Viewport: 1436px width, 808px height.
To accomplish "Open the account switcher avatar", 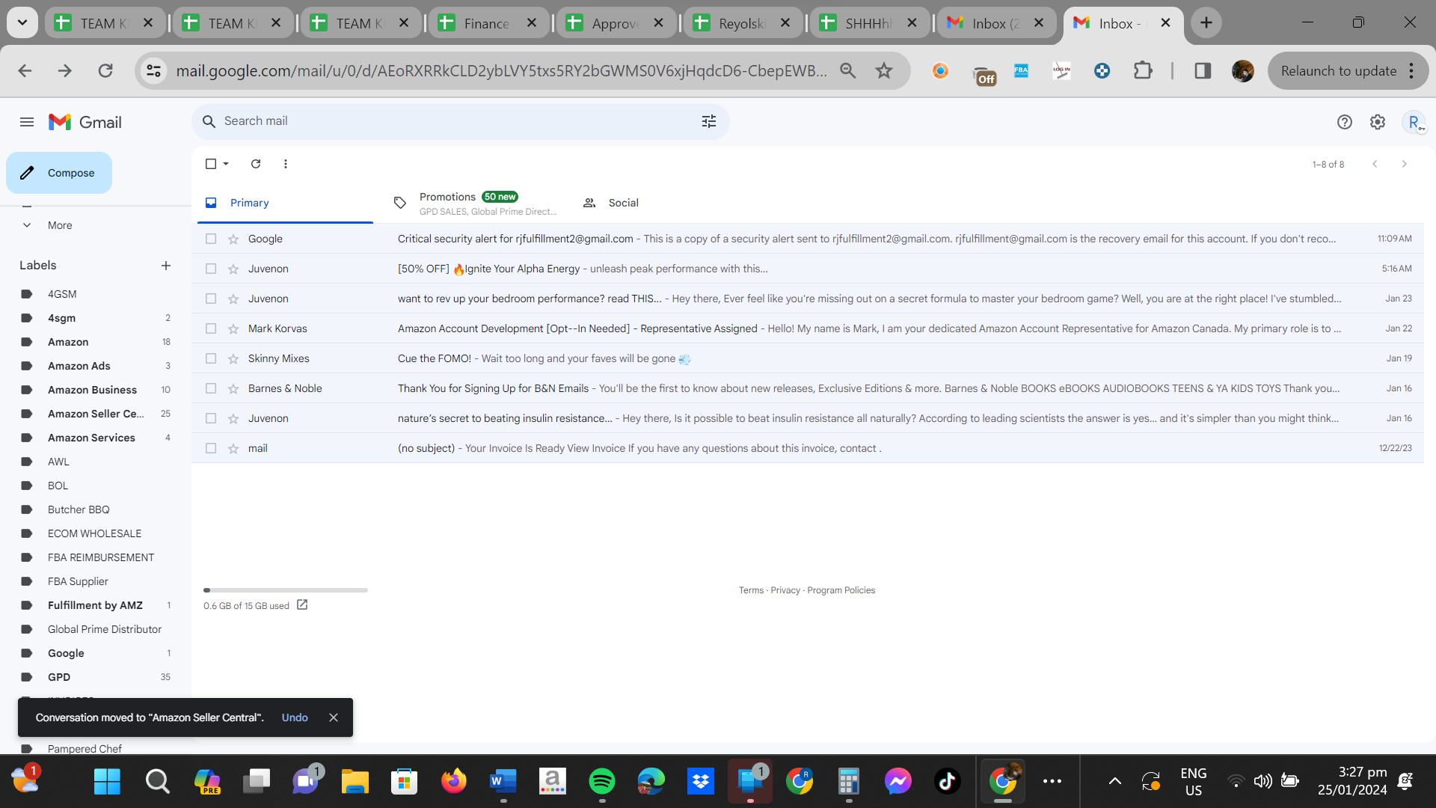I will pyautogui.click(x=1414, y=122).
